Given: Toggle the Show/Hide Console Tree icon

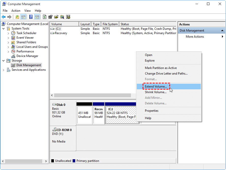Looking at the screenshot, I should (23, 17).
